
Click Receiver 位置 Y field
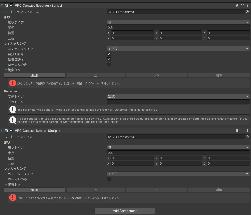pyautogui.click(x=180, y=33)
